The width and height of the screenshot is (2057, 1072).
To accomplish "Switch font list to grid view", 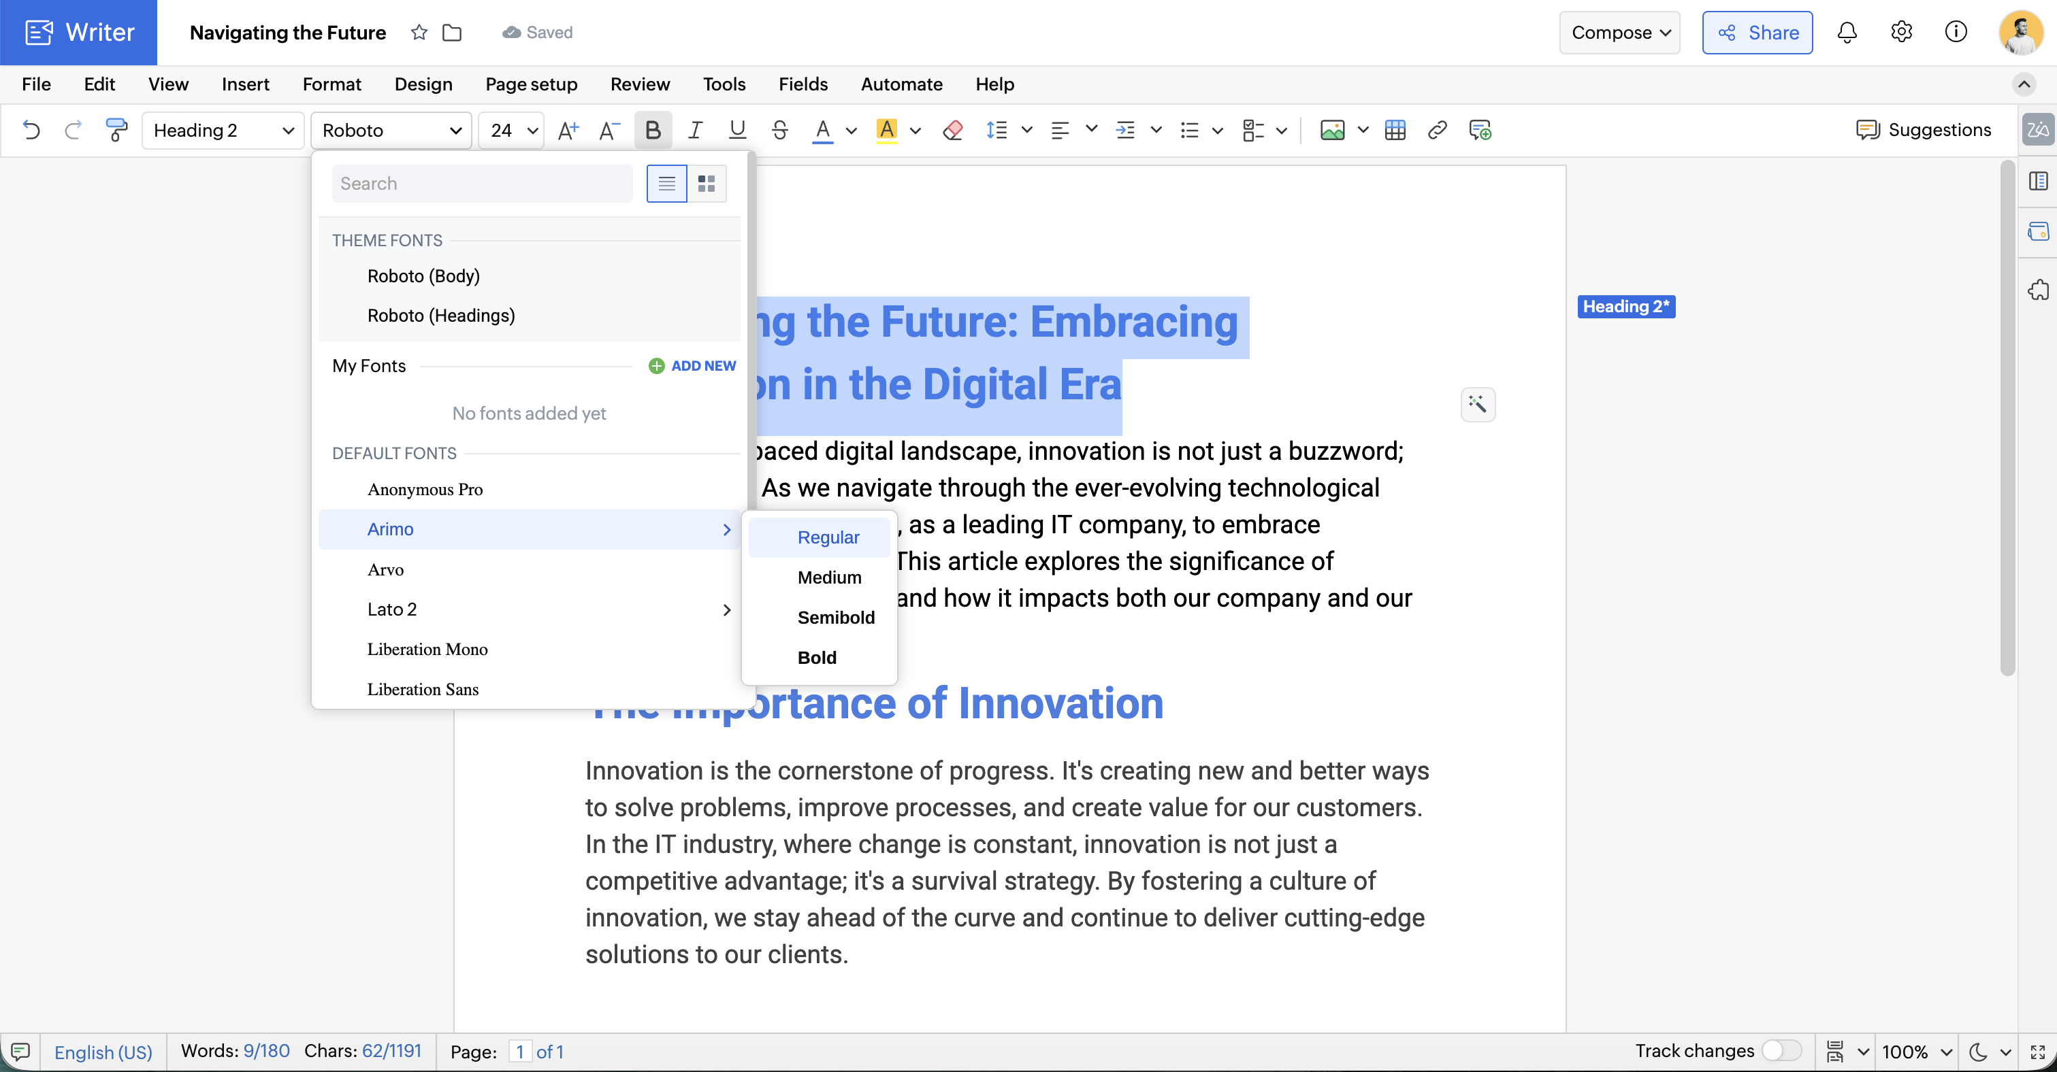I will (706, 184).
